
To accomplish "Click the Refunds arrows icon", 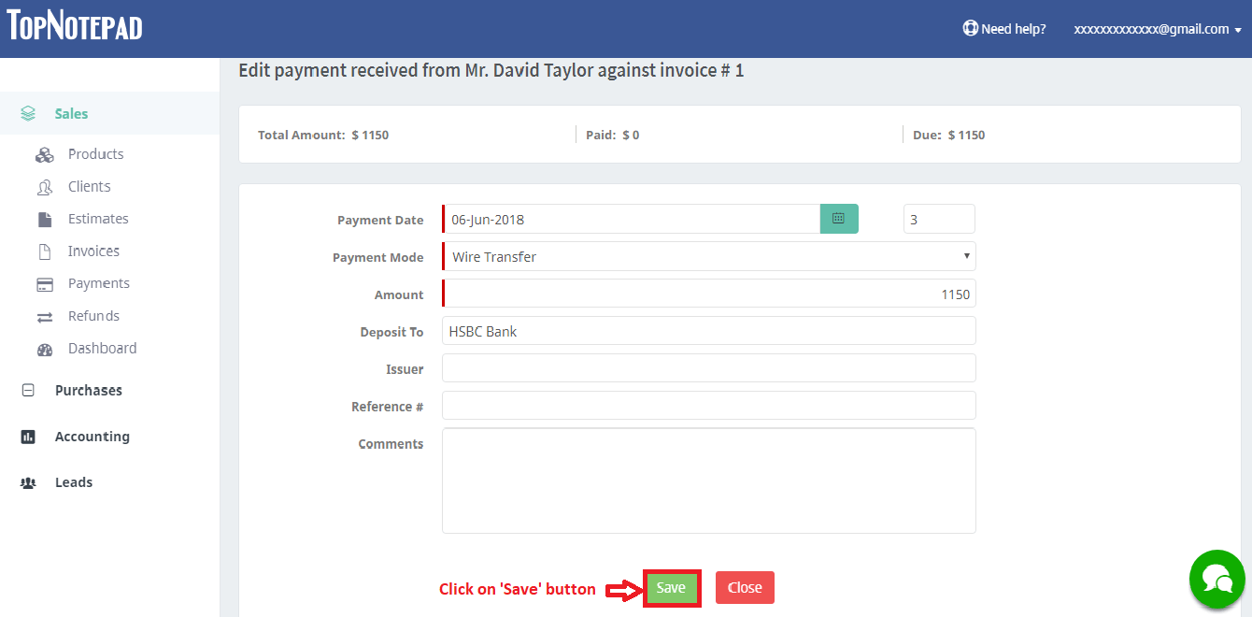I will [x=44, y=317].
